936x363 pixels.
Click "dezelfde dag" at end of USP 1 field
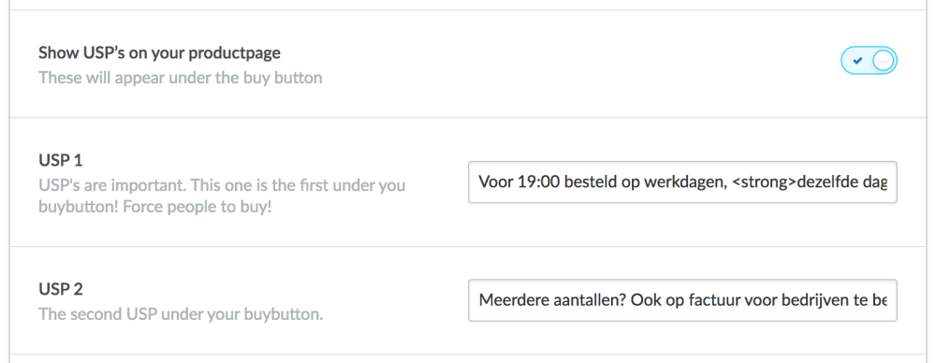(x=841, y=182)
